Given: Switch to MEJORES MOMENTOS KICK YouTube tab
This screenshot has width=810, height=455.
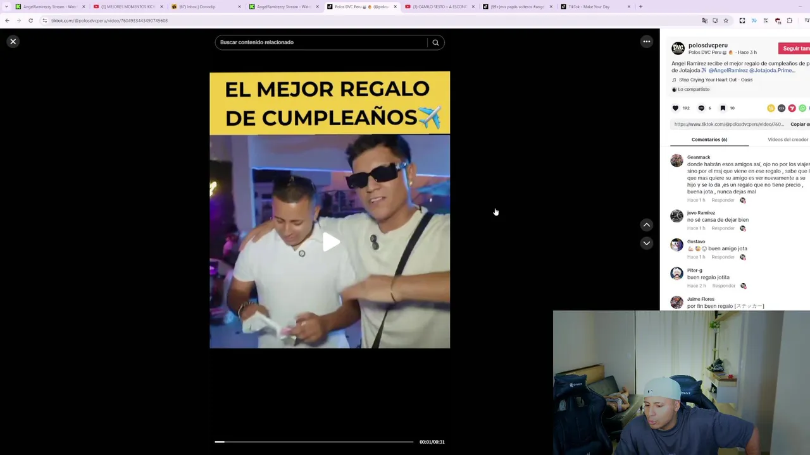Looking at the screenshot, I should [128, 6].
